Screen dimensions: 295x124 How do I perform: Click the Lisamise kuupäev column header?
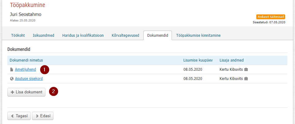[x=198, y=60]
